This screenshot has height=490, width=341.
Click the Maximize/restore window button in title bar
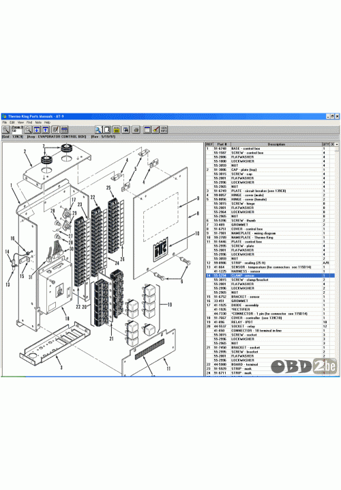click(332, 116)
